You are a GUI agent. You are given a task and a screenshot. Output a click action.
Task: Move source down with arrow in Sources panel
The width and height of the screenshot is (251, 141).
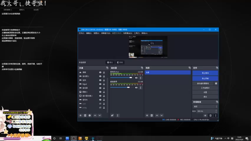(x=99, y=115)
